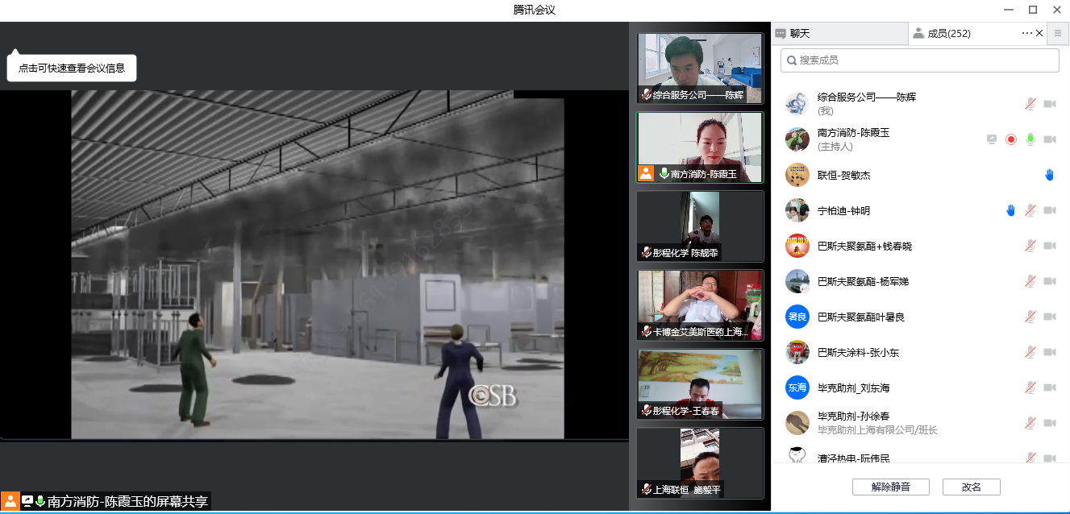
Task: Select member name 巴斯夫聚氨酯-杨军娣
Action: [x=864, y=281]
